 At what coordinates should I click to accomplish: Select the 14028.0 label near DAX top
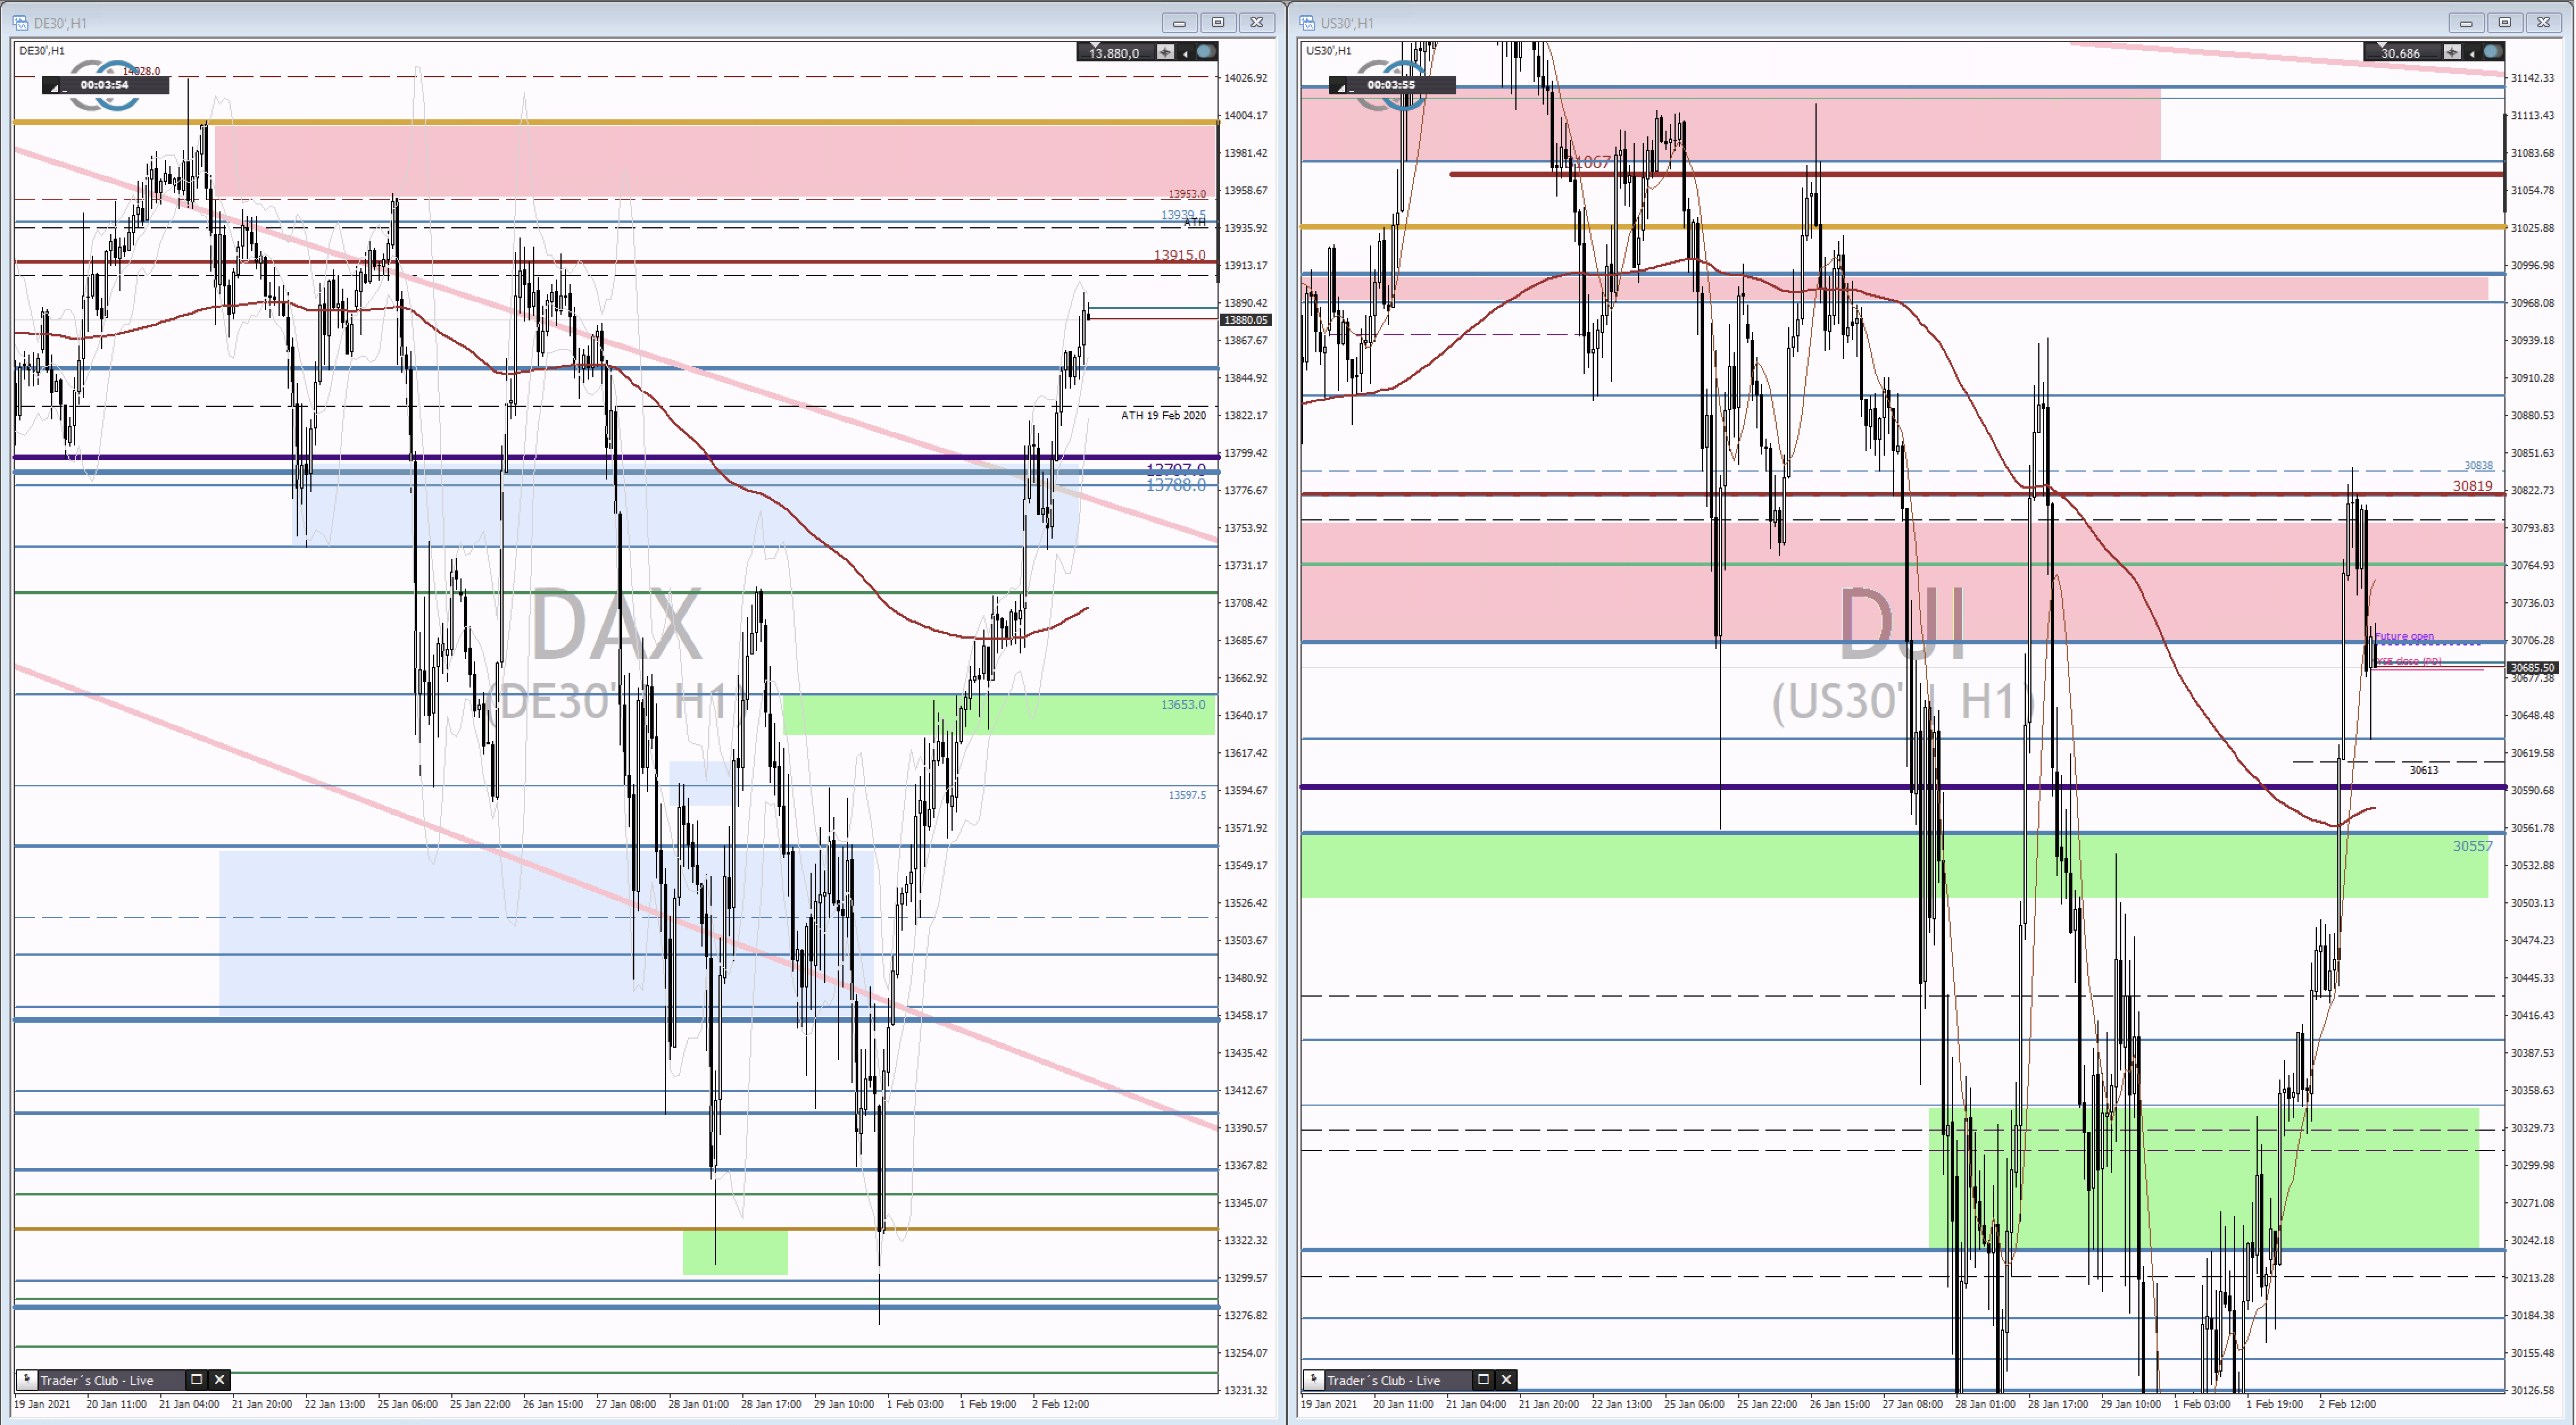(x=141, y=71)
